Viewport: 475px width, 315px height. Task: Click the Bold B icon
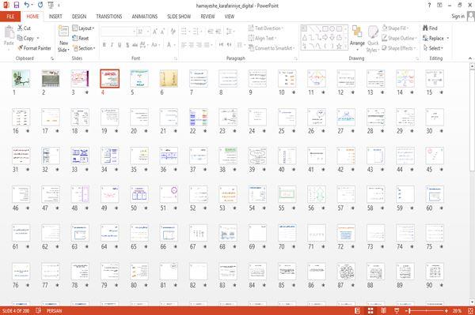click(x=104, y=45)
